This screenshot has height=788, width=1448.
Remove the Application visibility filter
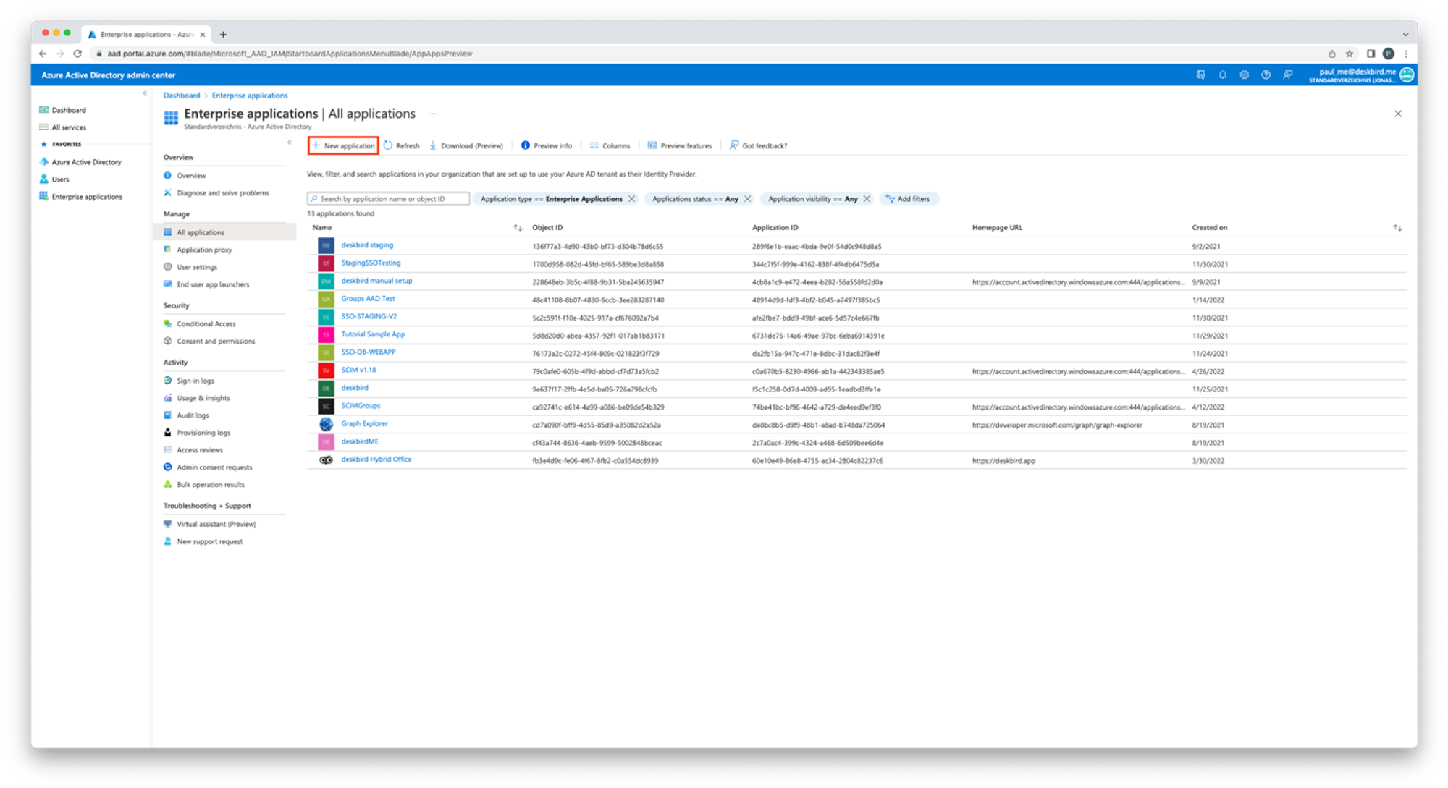click(x=867, y=199)
